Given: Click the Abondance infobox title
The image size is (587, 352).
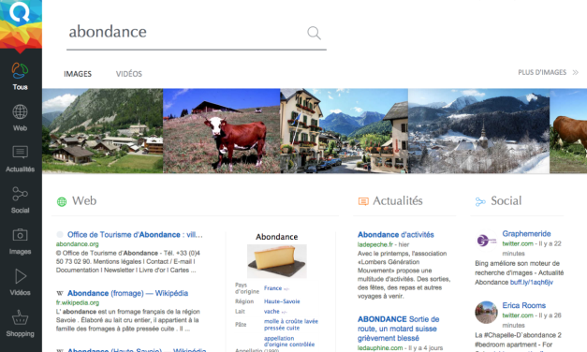Looking at the screenshot, I should [277, 237].
